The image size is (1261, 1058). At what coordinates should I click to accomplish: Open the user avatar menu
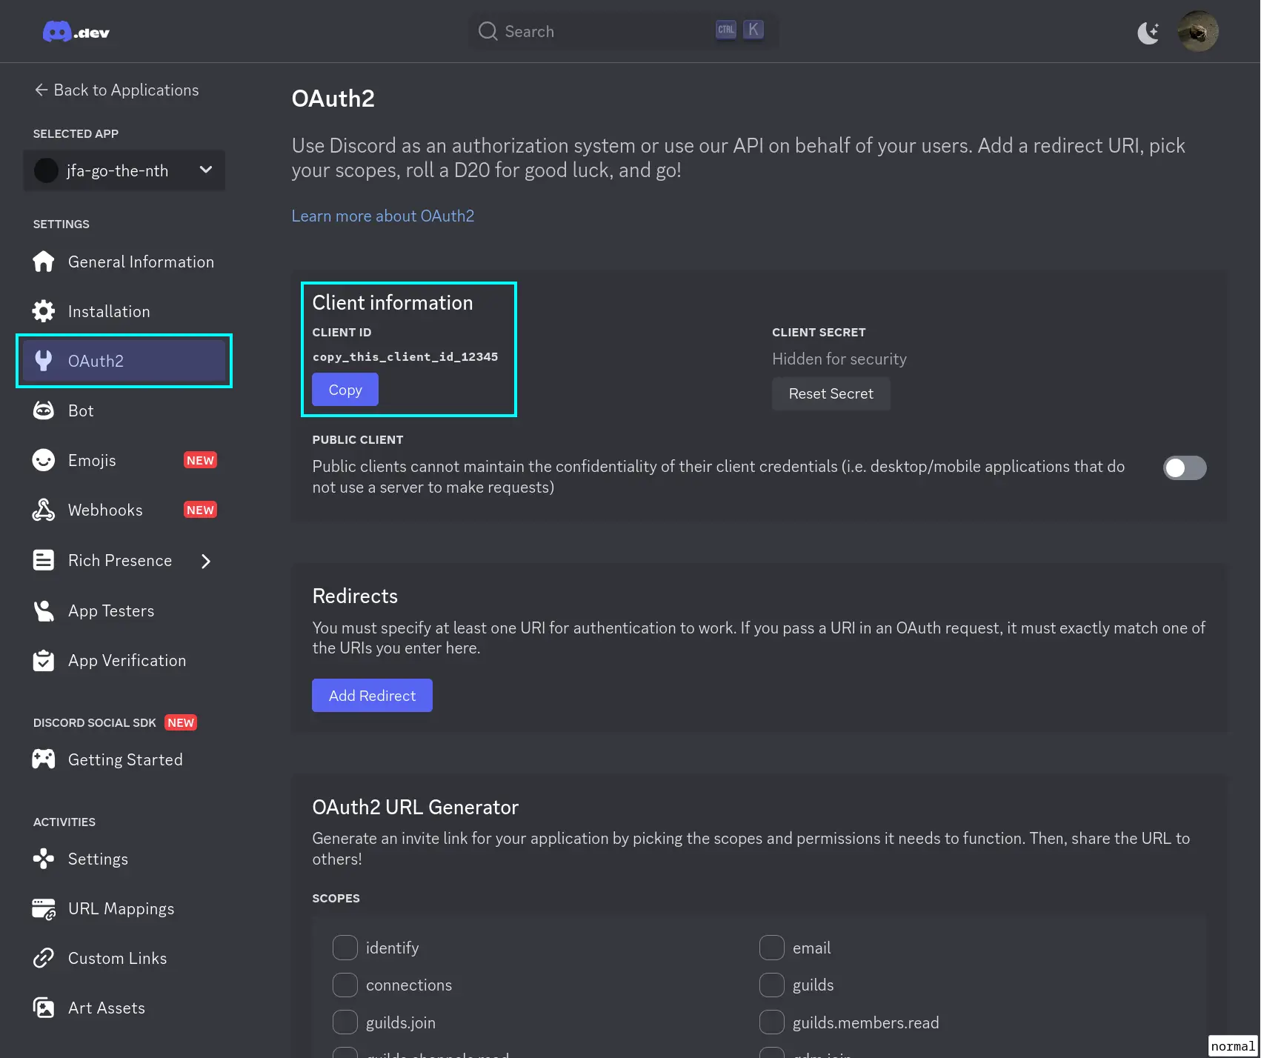[1198, 31]
